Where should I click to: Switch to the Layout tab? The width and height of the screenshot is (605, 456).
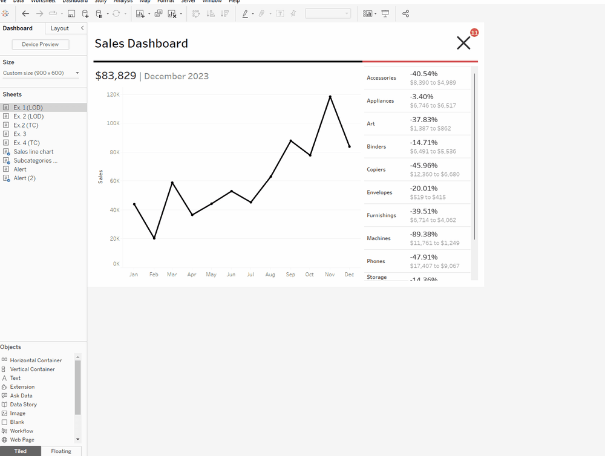(x=59, y=28)
